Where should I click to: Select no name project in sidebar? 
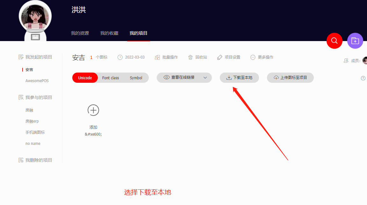[x=33, y=144]
